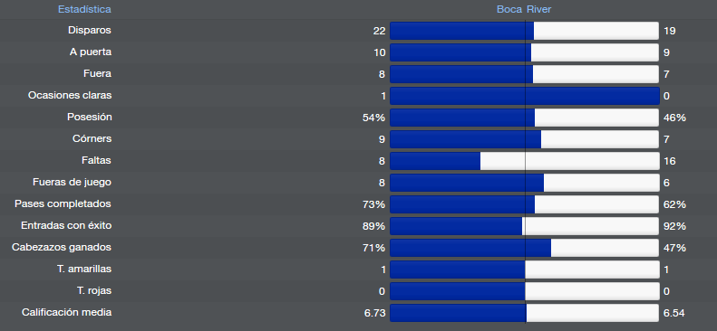This screenshot has height=331, width=717.
Task: Select the Pases completados row label
Action: [x=63, y=203]
